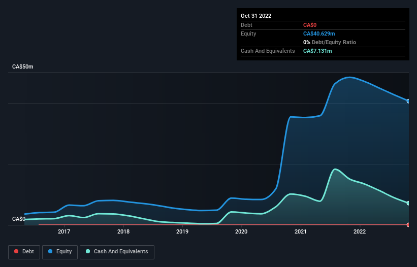Click Cash And Equivalents tooltip label
The width and height of the screenshot is (417, 267).
point(268,51)
